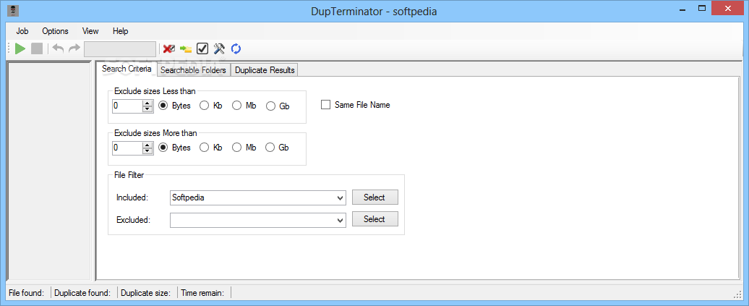749x306 pixels.
Task: Click the gray stop icon
Action: 37,48
